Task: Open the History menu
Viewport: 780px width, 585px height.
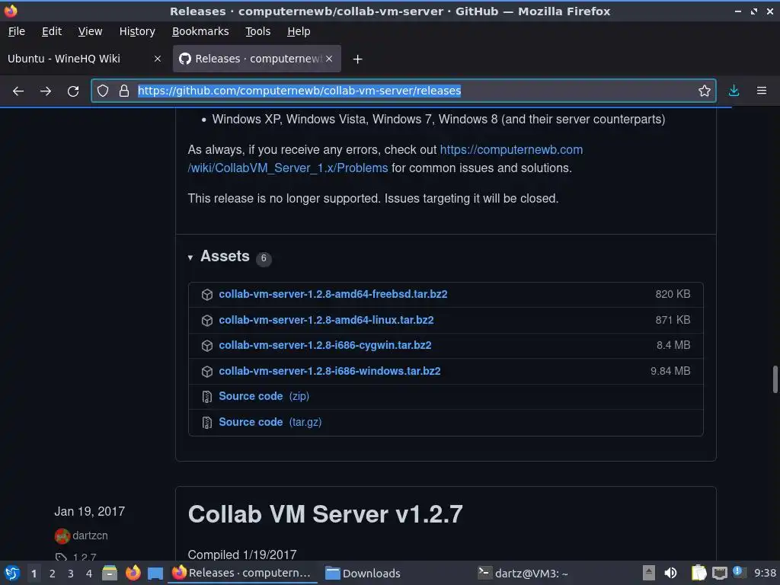Action: point(137,31)
